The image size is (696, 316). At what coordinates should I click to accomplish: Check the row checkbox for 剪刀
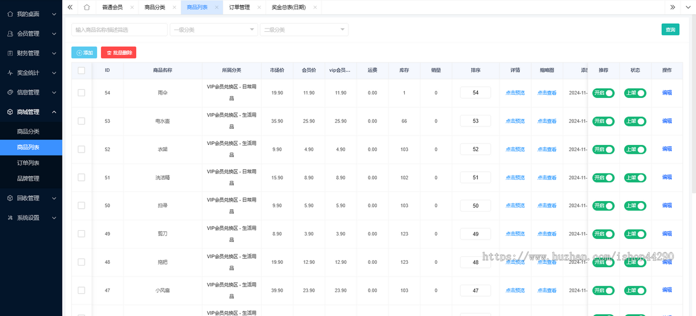point(81,234)
